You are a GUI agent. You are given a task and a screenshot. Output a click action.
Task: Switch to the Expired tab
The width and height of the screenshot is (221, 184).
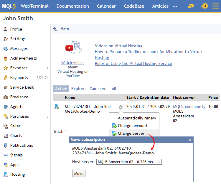78,89
